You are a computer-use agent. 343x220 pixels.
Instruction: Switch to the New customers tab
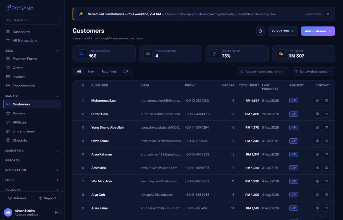click(x=91, y=72)
